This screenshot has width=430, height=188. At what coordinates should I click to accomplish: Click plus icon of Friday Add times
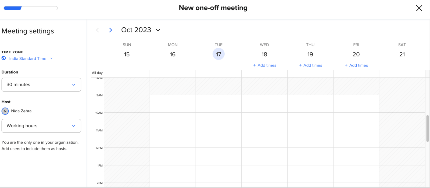click(x=346, y=65)
